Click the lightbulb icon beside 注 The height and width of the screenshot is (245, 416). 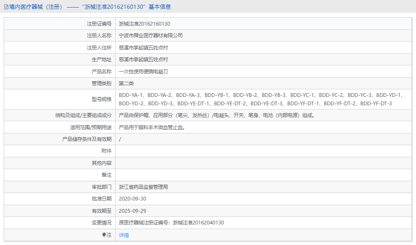[x=104, y=235]
